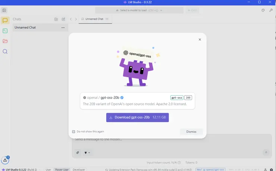Open options for Unnamed Chat list item
Viewport: 276px width, 171px height.
point(63,27)
